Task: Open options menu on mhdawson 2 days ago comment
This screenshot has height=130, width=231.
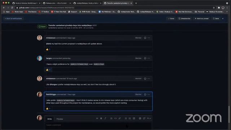Action: pyautogui.click(x=149, y=38)
